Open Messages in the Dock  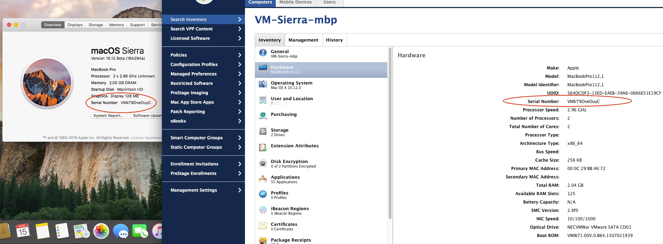pyautogui.click(x=121, y=231)
